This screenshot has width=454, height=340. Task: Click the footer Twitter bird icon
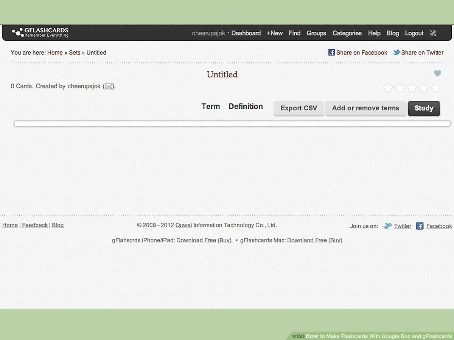pos(387,226)
